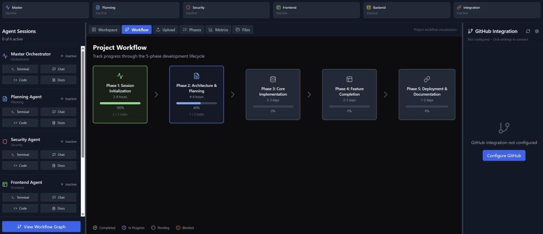Image resolution: width=543 pixels, height=234 pixels.
Task: Click the Master agent status card
Action: coord(45,10)
